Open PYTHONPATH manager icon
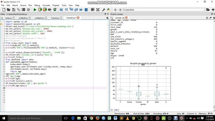Viewport: 215px width, 121px height. tap(109, 10)
